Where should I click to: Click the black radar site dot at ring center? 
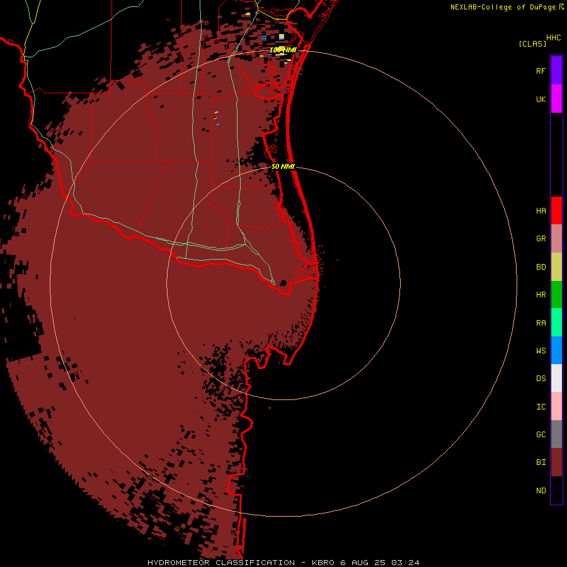click(x=283, y=283)
